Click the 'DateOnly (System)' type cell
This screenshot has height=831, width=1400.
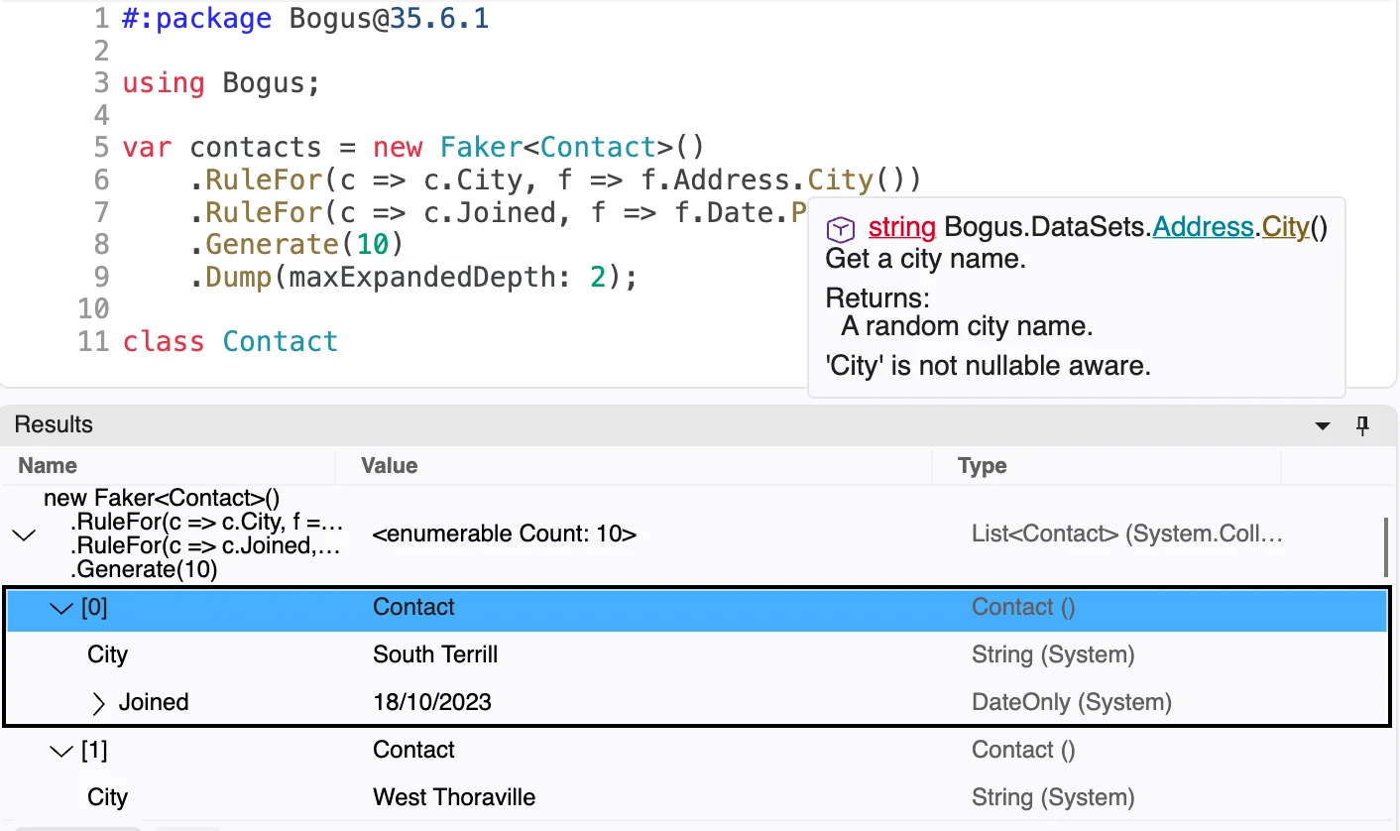tap(1072, 702)
